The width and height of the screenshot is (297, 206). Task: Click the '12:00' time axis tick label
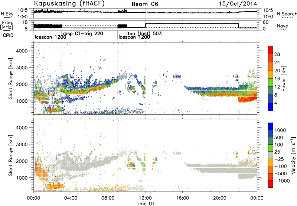pos(145,198)
